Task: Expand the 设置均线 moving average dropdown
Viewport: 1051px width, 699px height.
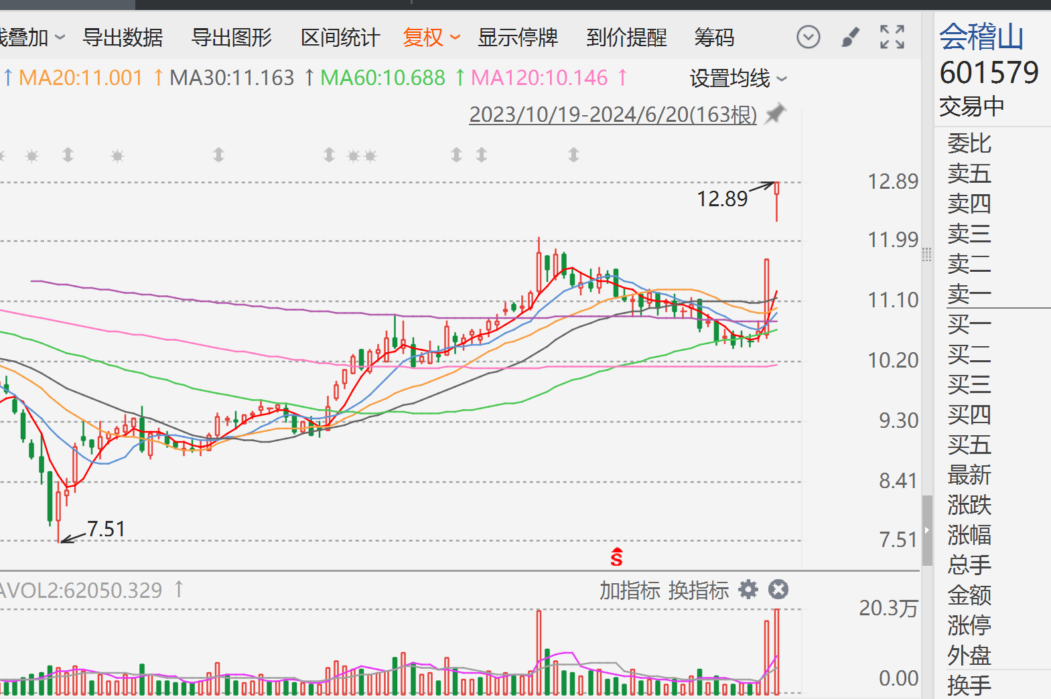Action: click(738, 79)
